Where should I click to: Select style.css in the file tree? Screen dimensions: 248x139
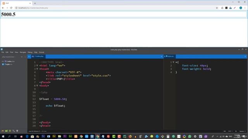point(9,64)
